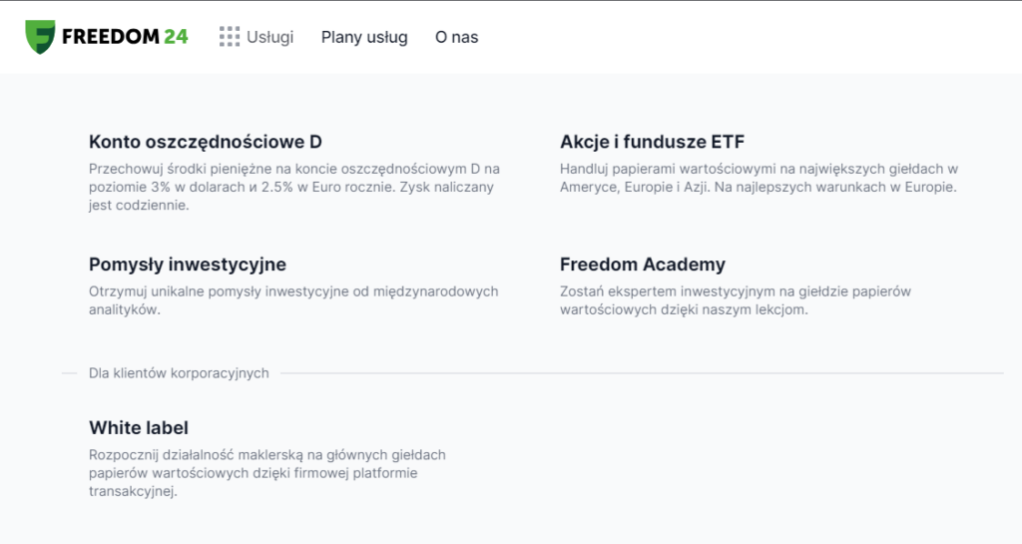Open the White label service
The height and width of the screenshot is (544, 1022).
click(139, 427)
